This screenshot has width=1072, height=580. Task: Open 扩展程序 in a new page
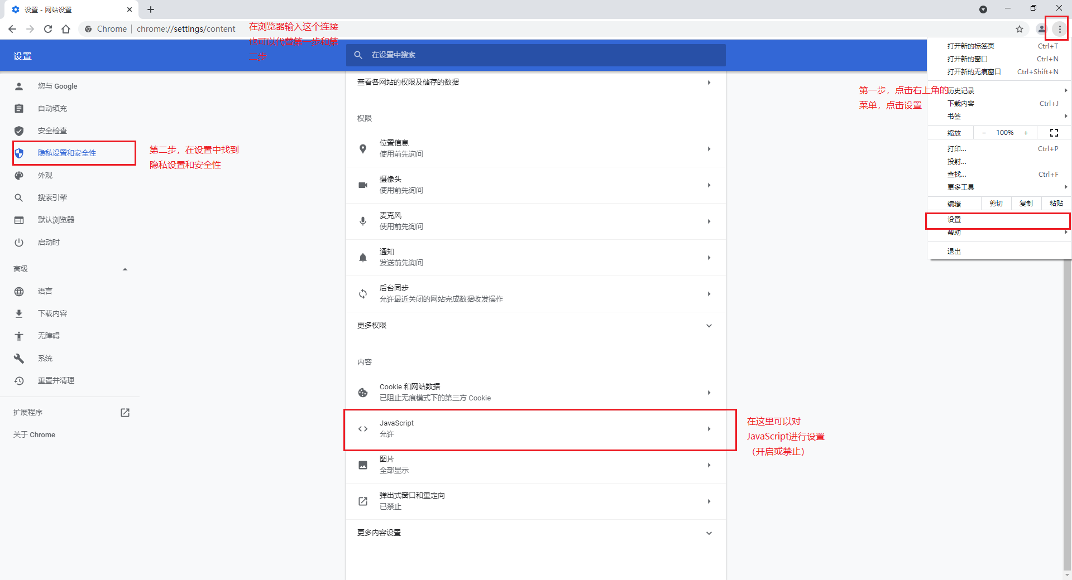[x=125, y=413]
